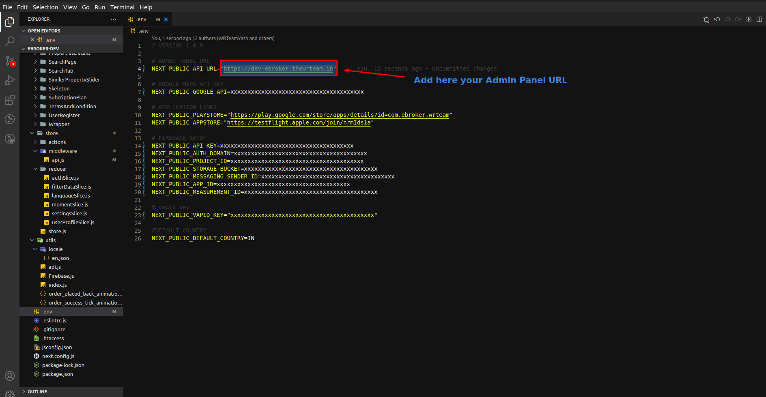The image size is (766, 397).
Task: Open the Run menu
Action: pyautogui.click(x=100, y=7)
